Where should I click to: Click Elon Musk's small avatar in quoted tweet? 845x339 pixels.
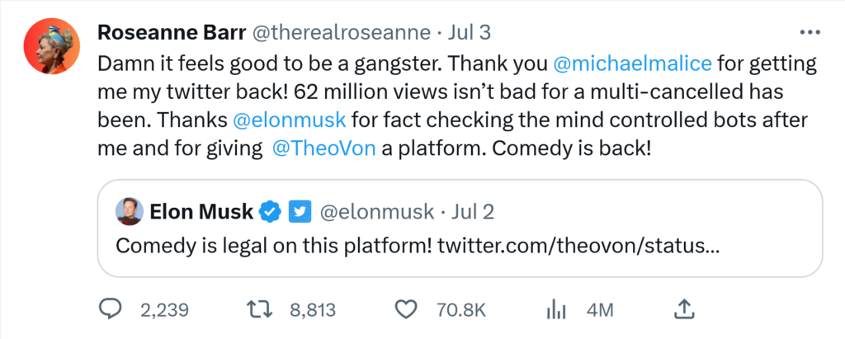(x=128, y=212)
